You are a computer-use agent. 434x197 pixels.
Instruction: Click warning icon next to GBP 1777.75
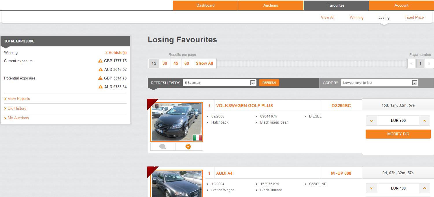100,61
